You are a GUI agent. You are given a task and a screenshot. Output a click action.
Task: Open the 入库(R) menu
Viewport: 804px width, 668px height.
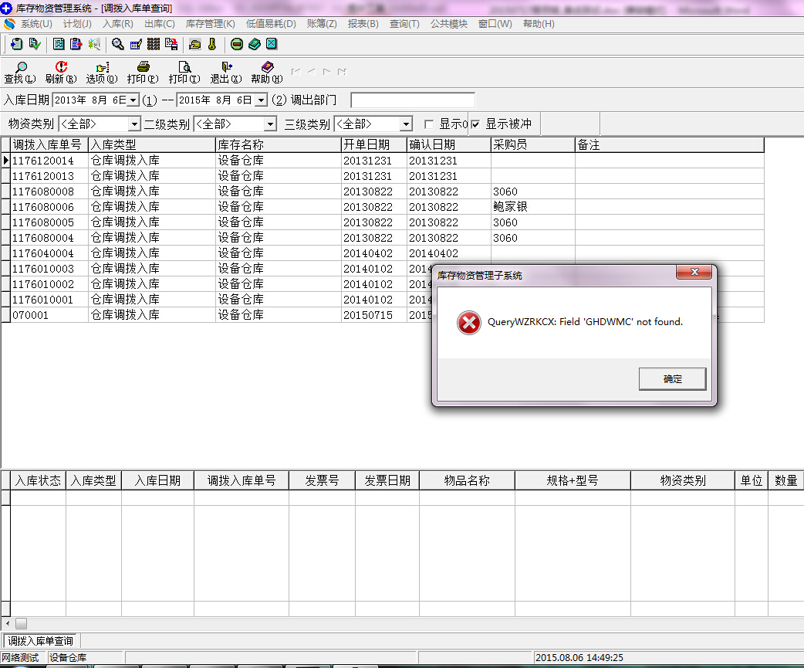[x=118, y=24]
